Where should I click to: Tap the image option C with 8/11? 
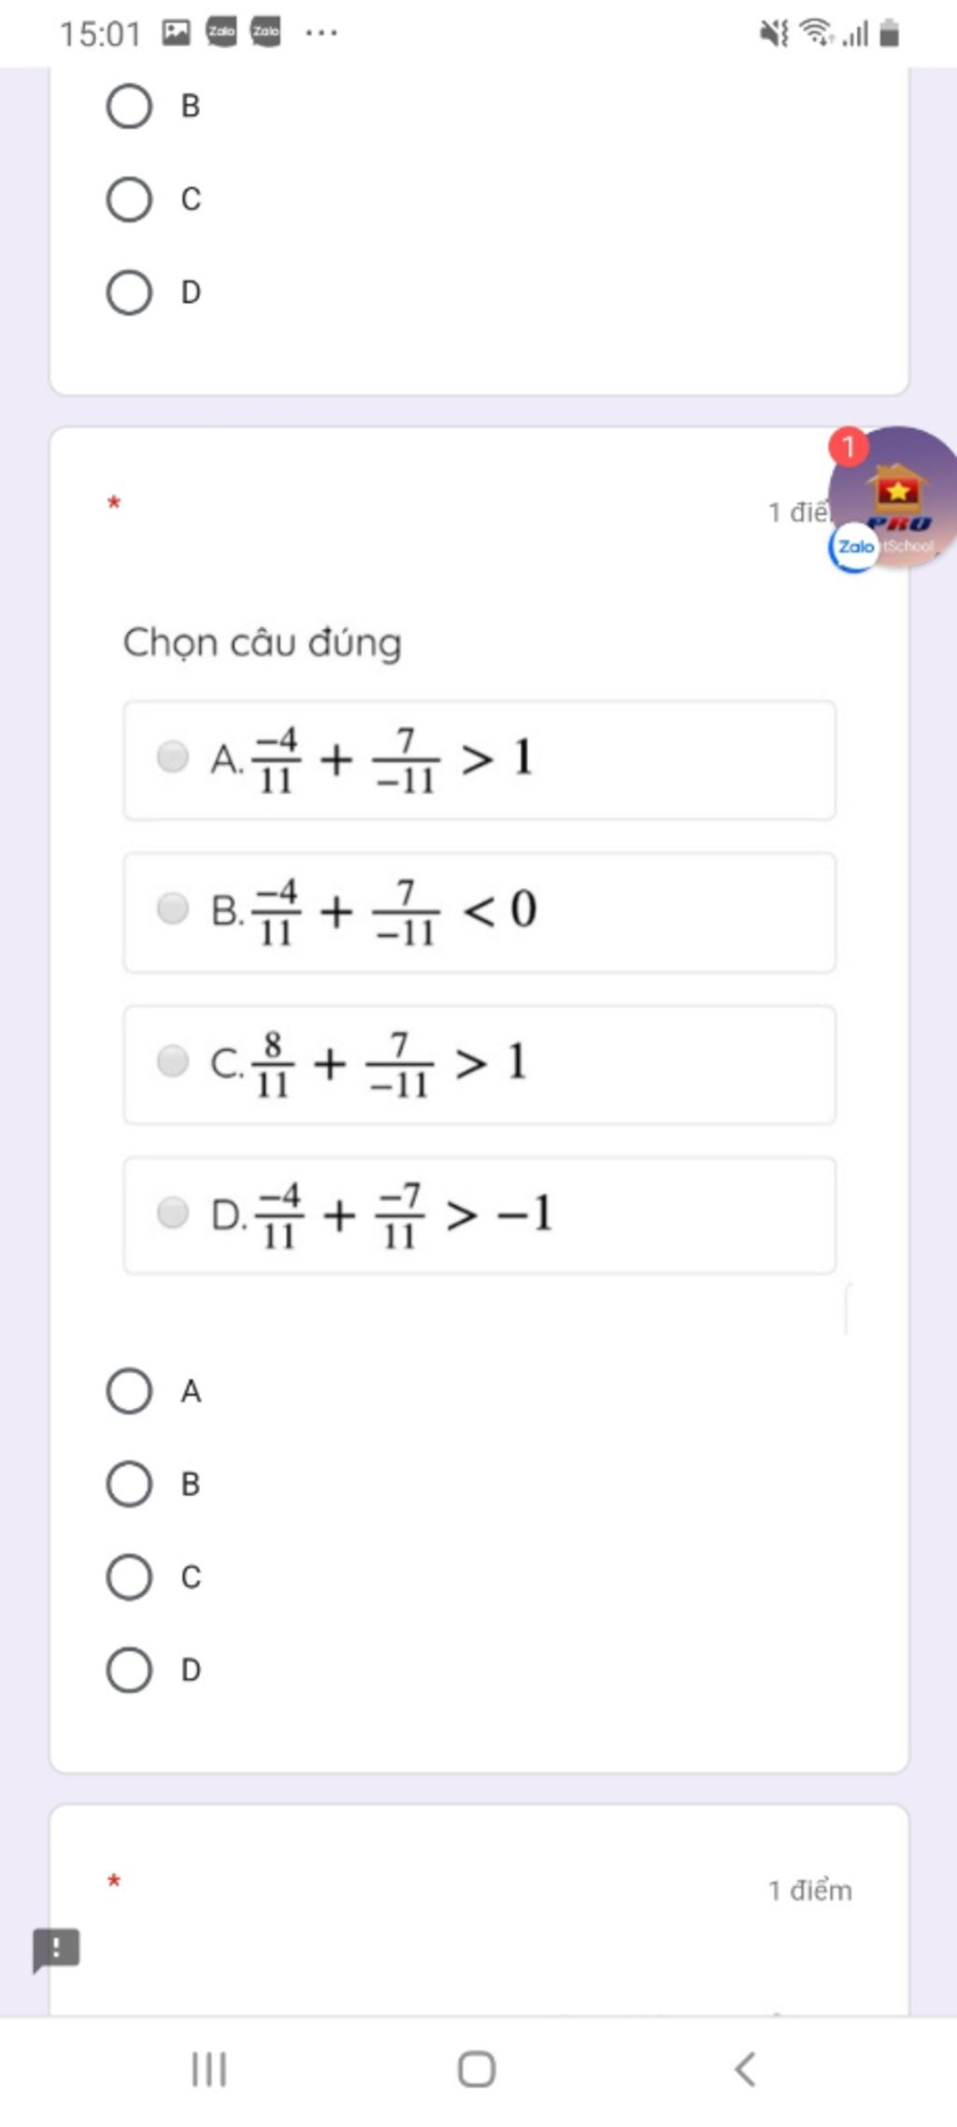coord(479,1064)
